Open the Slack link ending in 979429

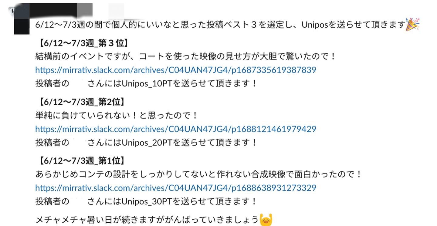click(176, 129)
